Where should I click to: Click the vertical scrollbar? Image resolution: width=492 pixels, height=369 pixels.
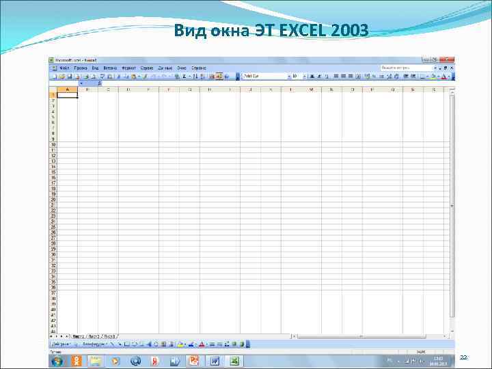tap(452, 206)
